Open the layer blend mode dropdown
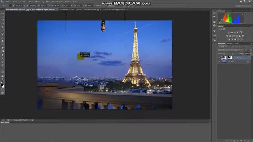Image resolution: width=253 pixels, height=142 pixels. click(x=228, y=50)
